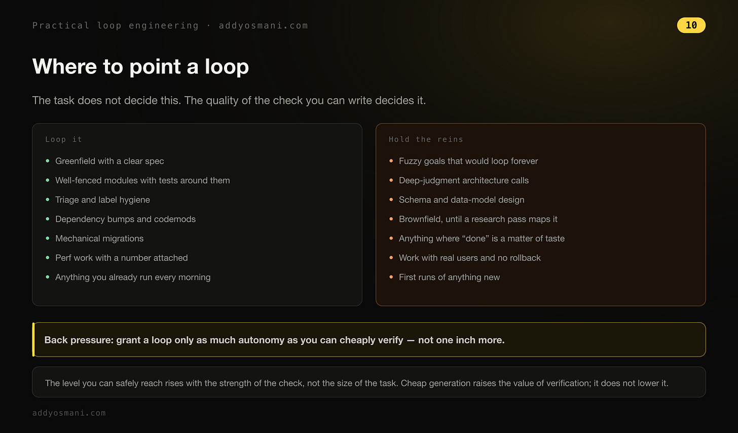
Task: Click Dependency bumps and codemods item
Action: [125, 219]
